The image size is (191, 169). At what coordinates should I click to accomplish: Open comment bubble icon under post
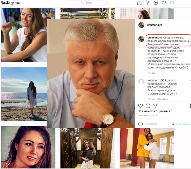tap(148, 106)
